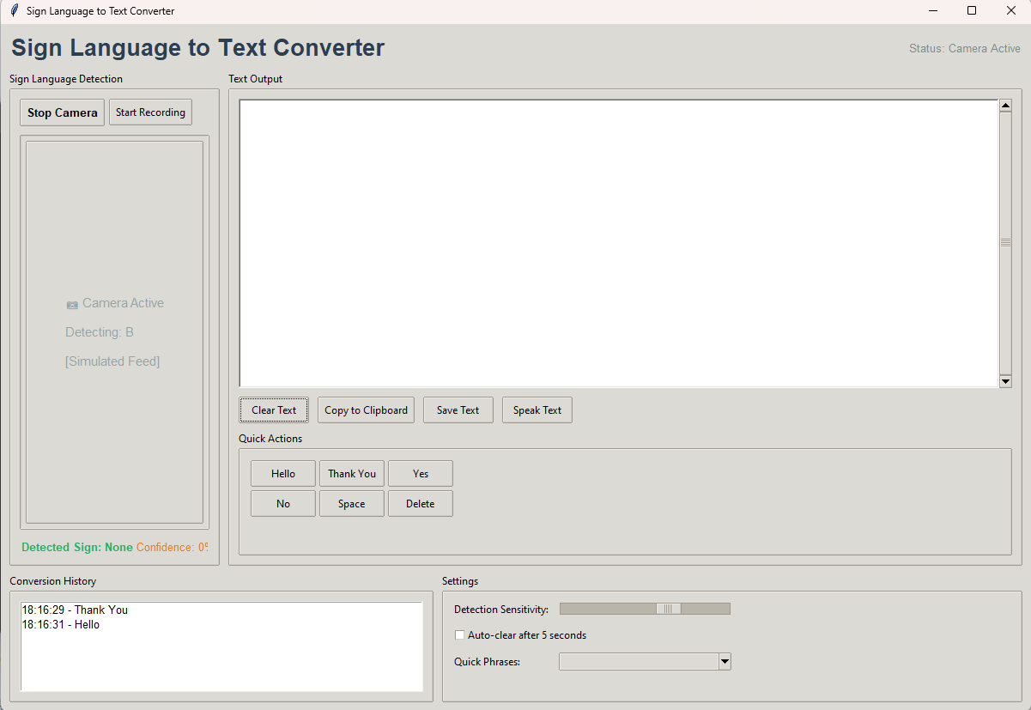Insert the Hello quick action

[x=282, y=474]
